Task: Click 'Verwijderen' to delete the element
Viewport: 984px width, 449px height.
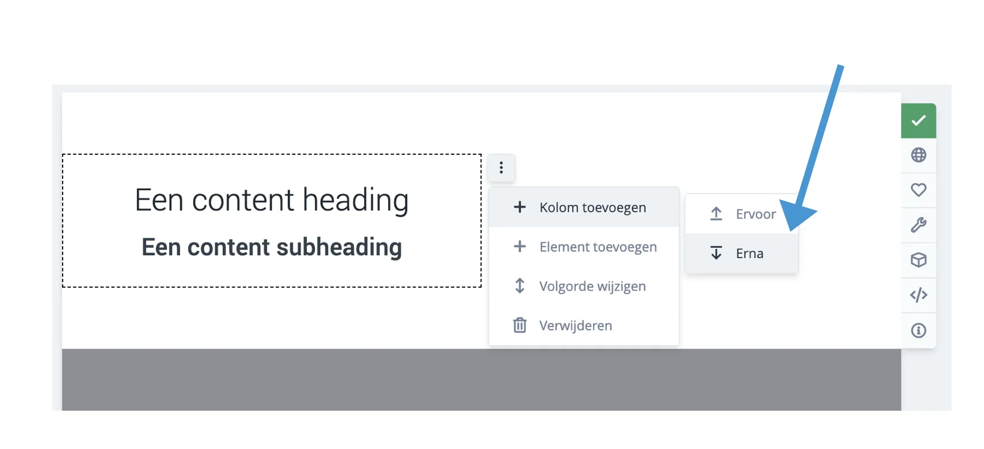Action: coord(576,325)
